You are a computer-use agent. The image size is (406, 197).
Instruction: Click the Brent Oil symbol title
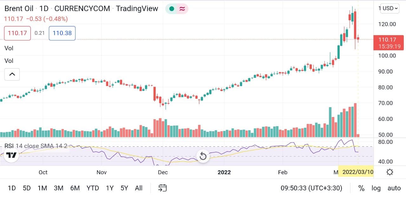[x=19, y=9]
